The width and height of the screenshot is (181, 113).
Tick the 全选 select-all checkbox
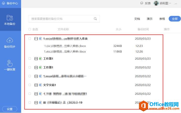click(30, 29)
